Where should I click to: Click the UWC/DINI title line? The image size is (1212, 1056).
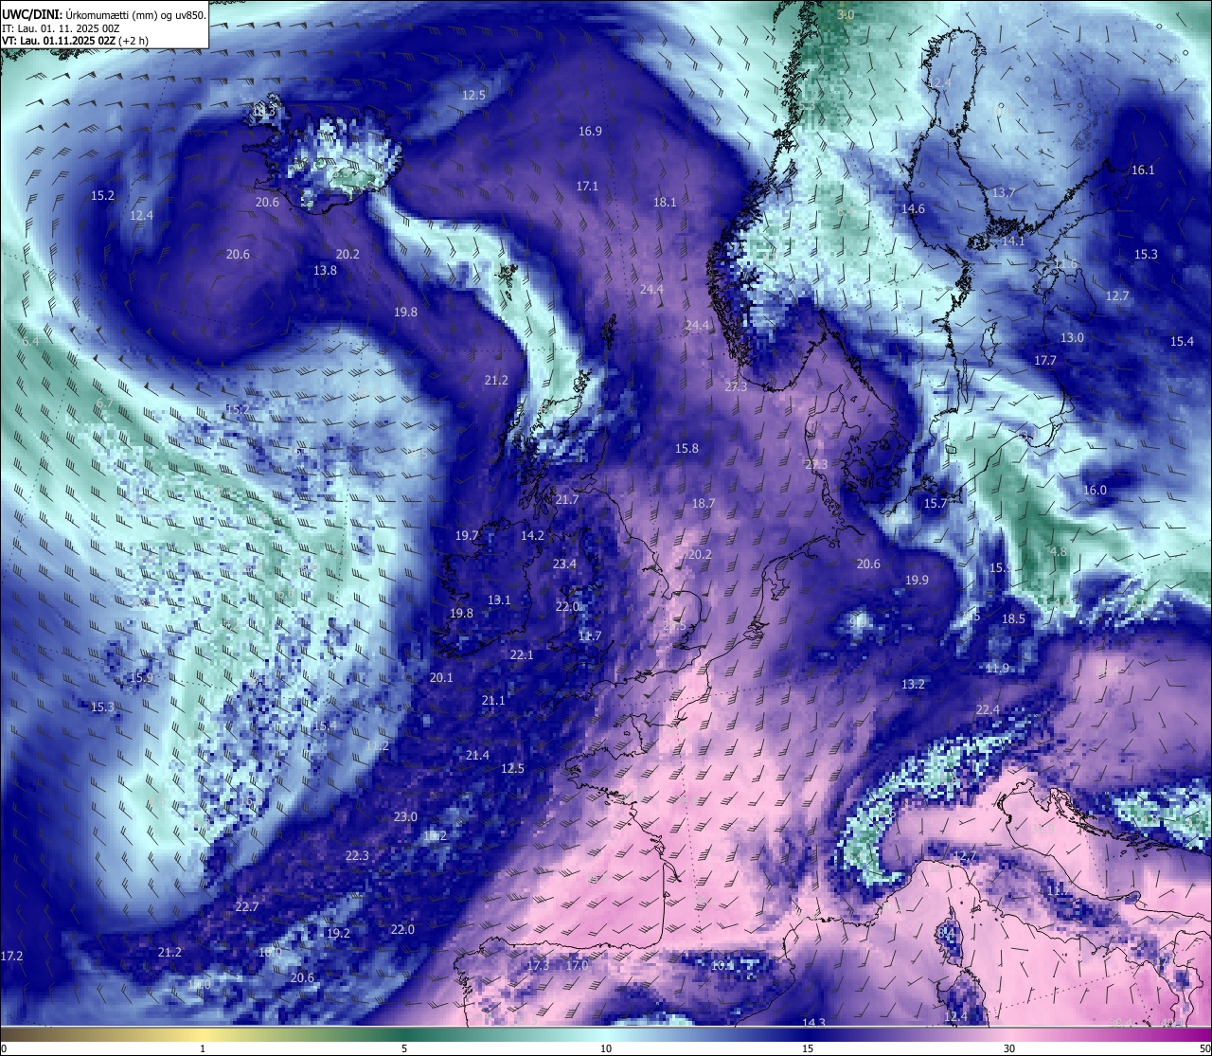[x=104, y=14]
